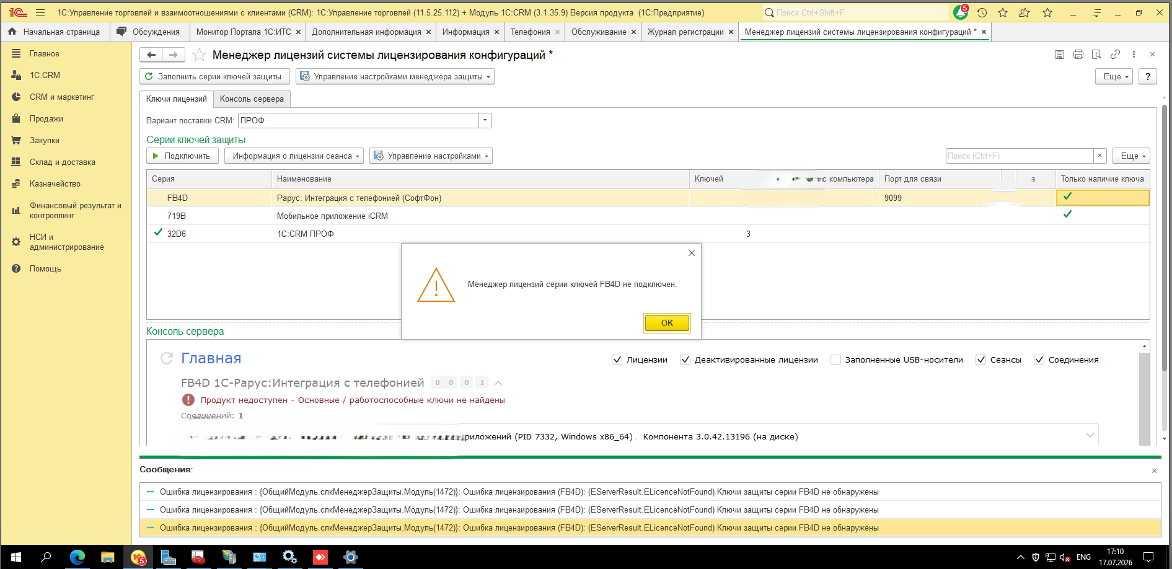The width and height of the screenshot is (1172, 569).
Task: Collapse the FB4D 1С-Рарус product section
Action: 498,383
